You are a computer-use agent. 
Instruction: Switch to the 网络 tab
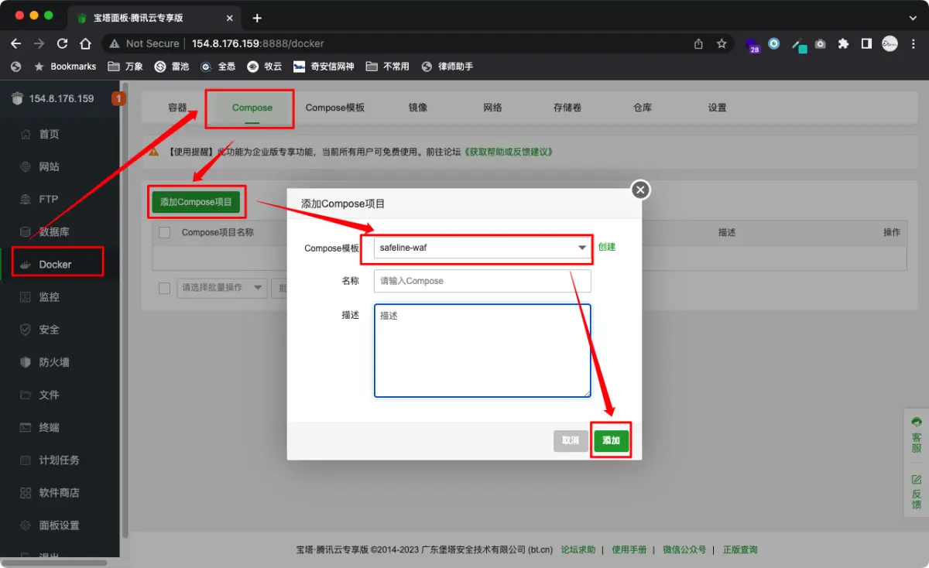pos(492,108)
